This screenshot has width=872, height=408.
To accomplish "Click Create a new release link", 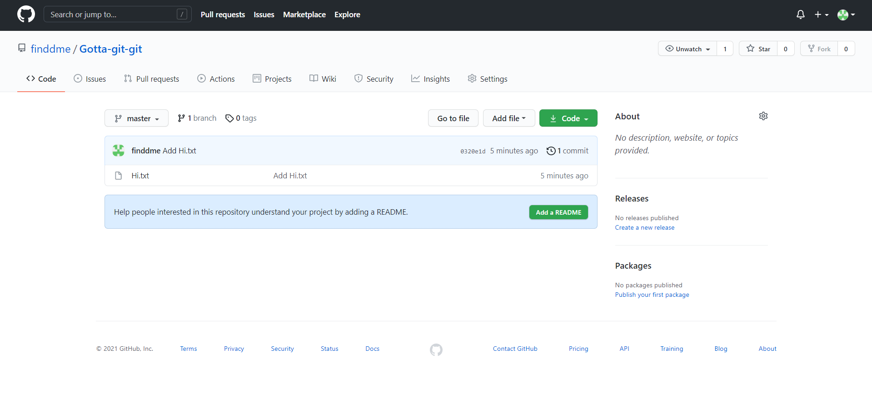I will pyautogui.click(x=644, y=227).
